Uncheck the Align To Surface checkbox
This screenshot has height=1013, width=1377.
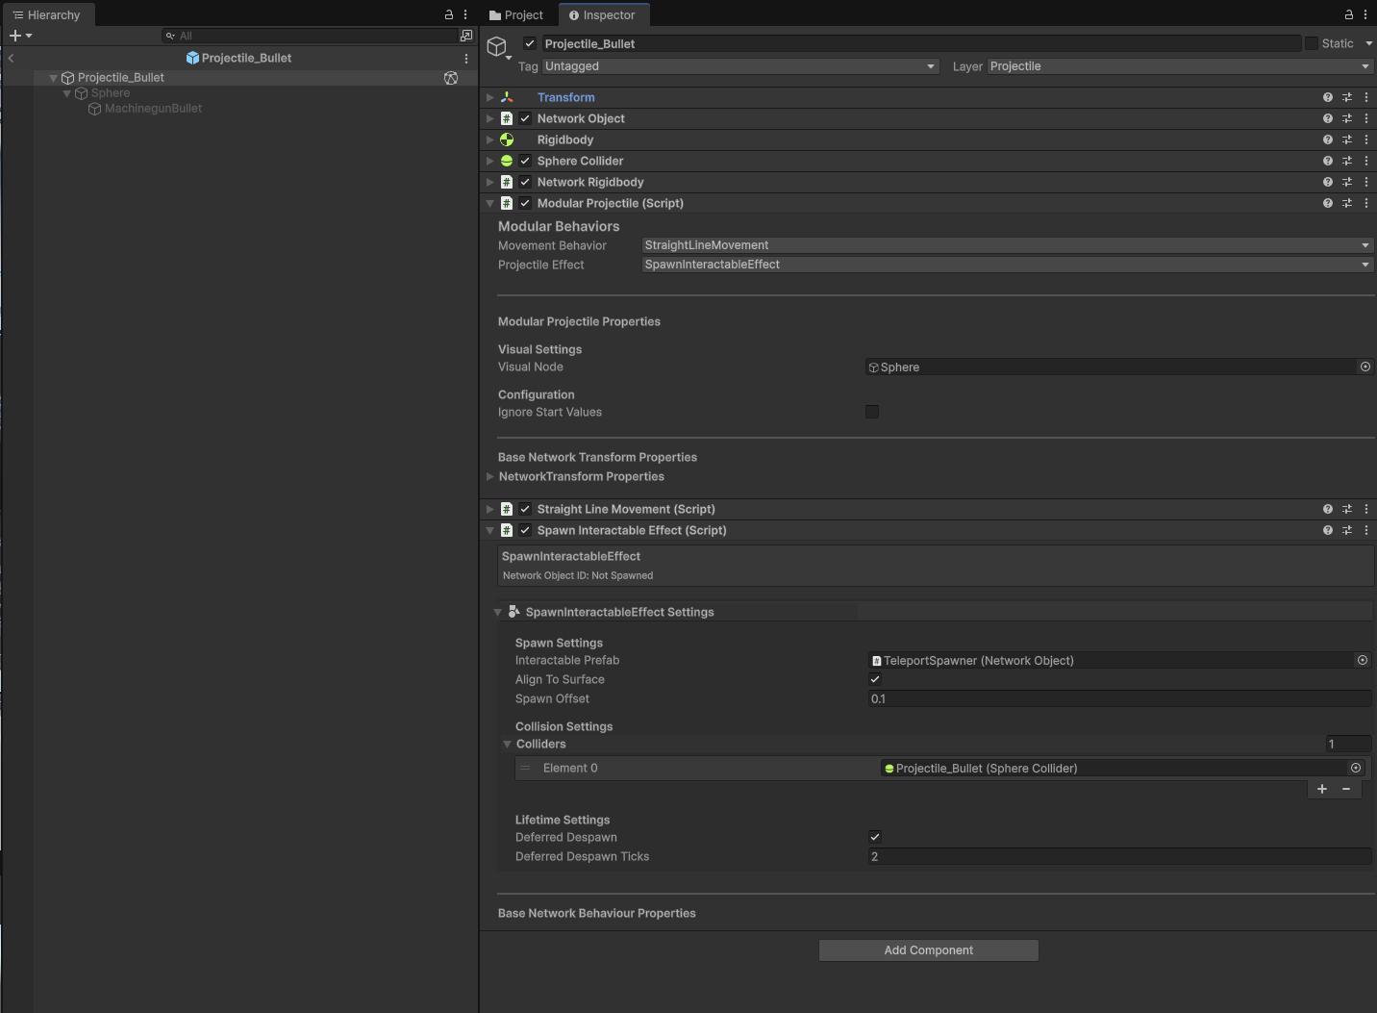coord(875,679)
